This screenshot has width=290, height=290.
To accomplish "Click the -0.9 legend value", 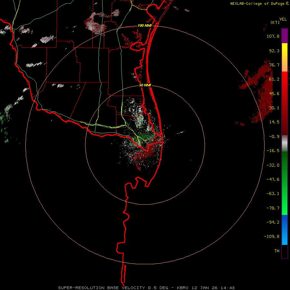I will (274, 137).
